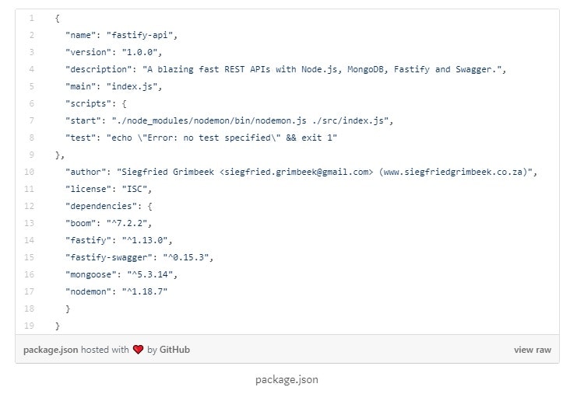The height and width of the screenshot is (394, 577).
Task: Select line number 4 in the gutter
Action: click(x=31, y=69)
